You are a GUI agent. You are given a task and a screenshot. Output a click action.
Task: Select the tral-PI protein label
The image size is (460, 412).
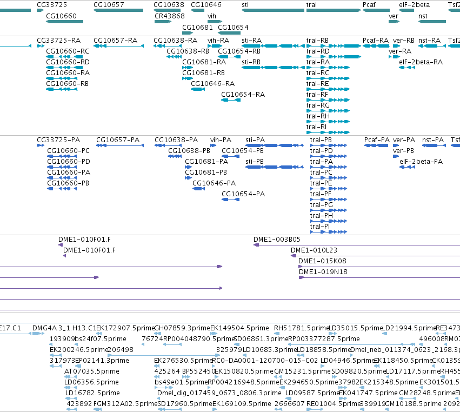[320, 226]
